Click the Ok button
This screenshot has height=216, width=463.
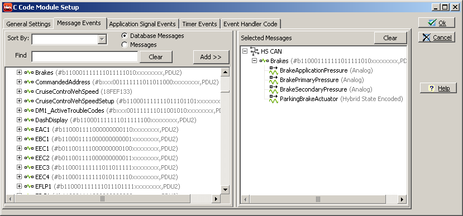tap(436, 23)
